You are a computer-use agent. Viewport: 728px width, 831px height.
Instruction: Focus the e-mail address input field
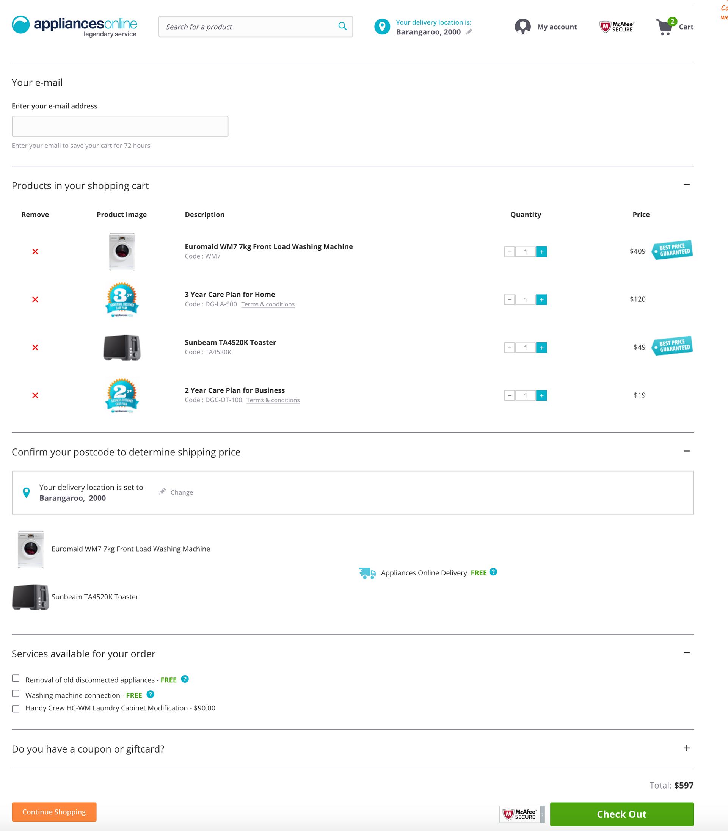(120, 127)
